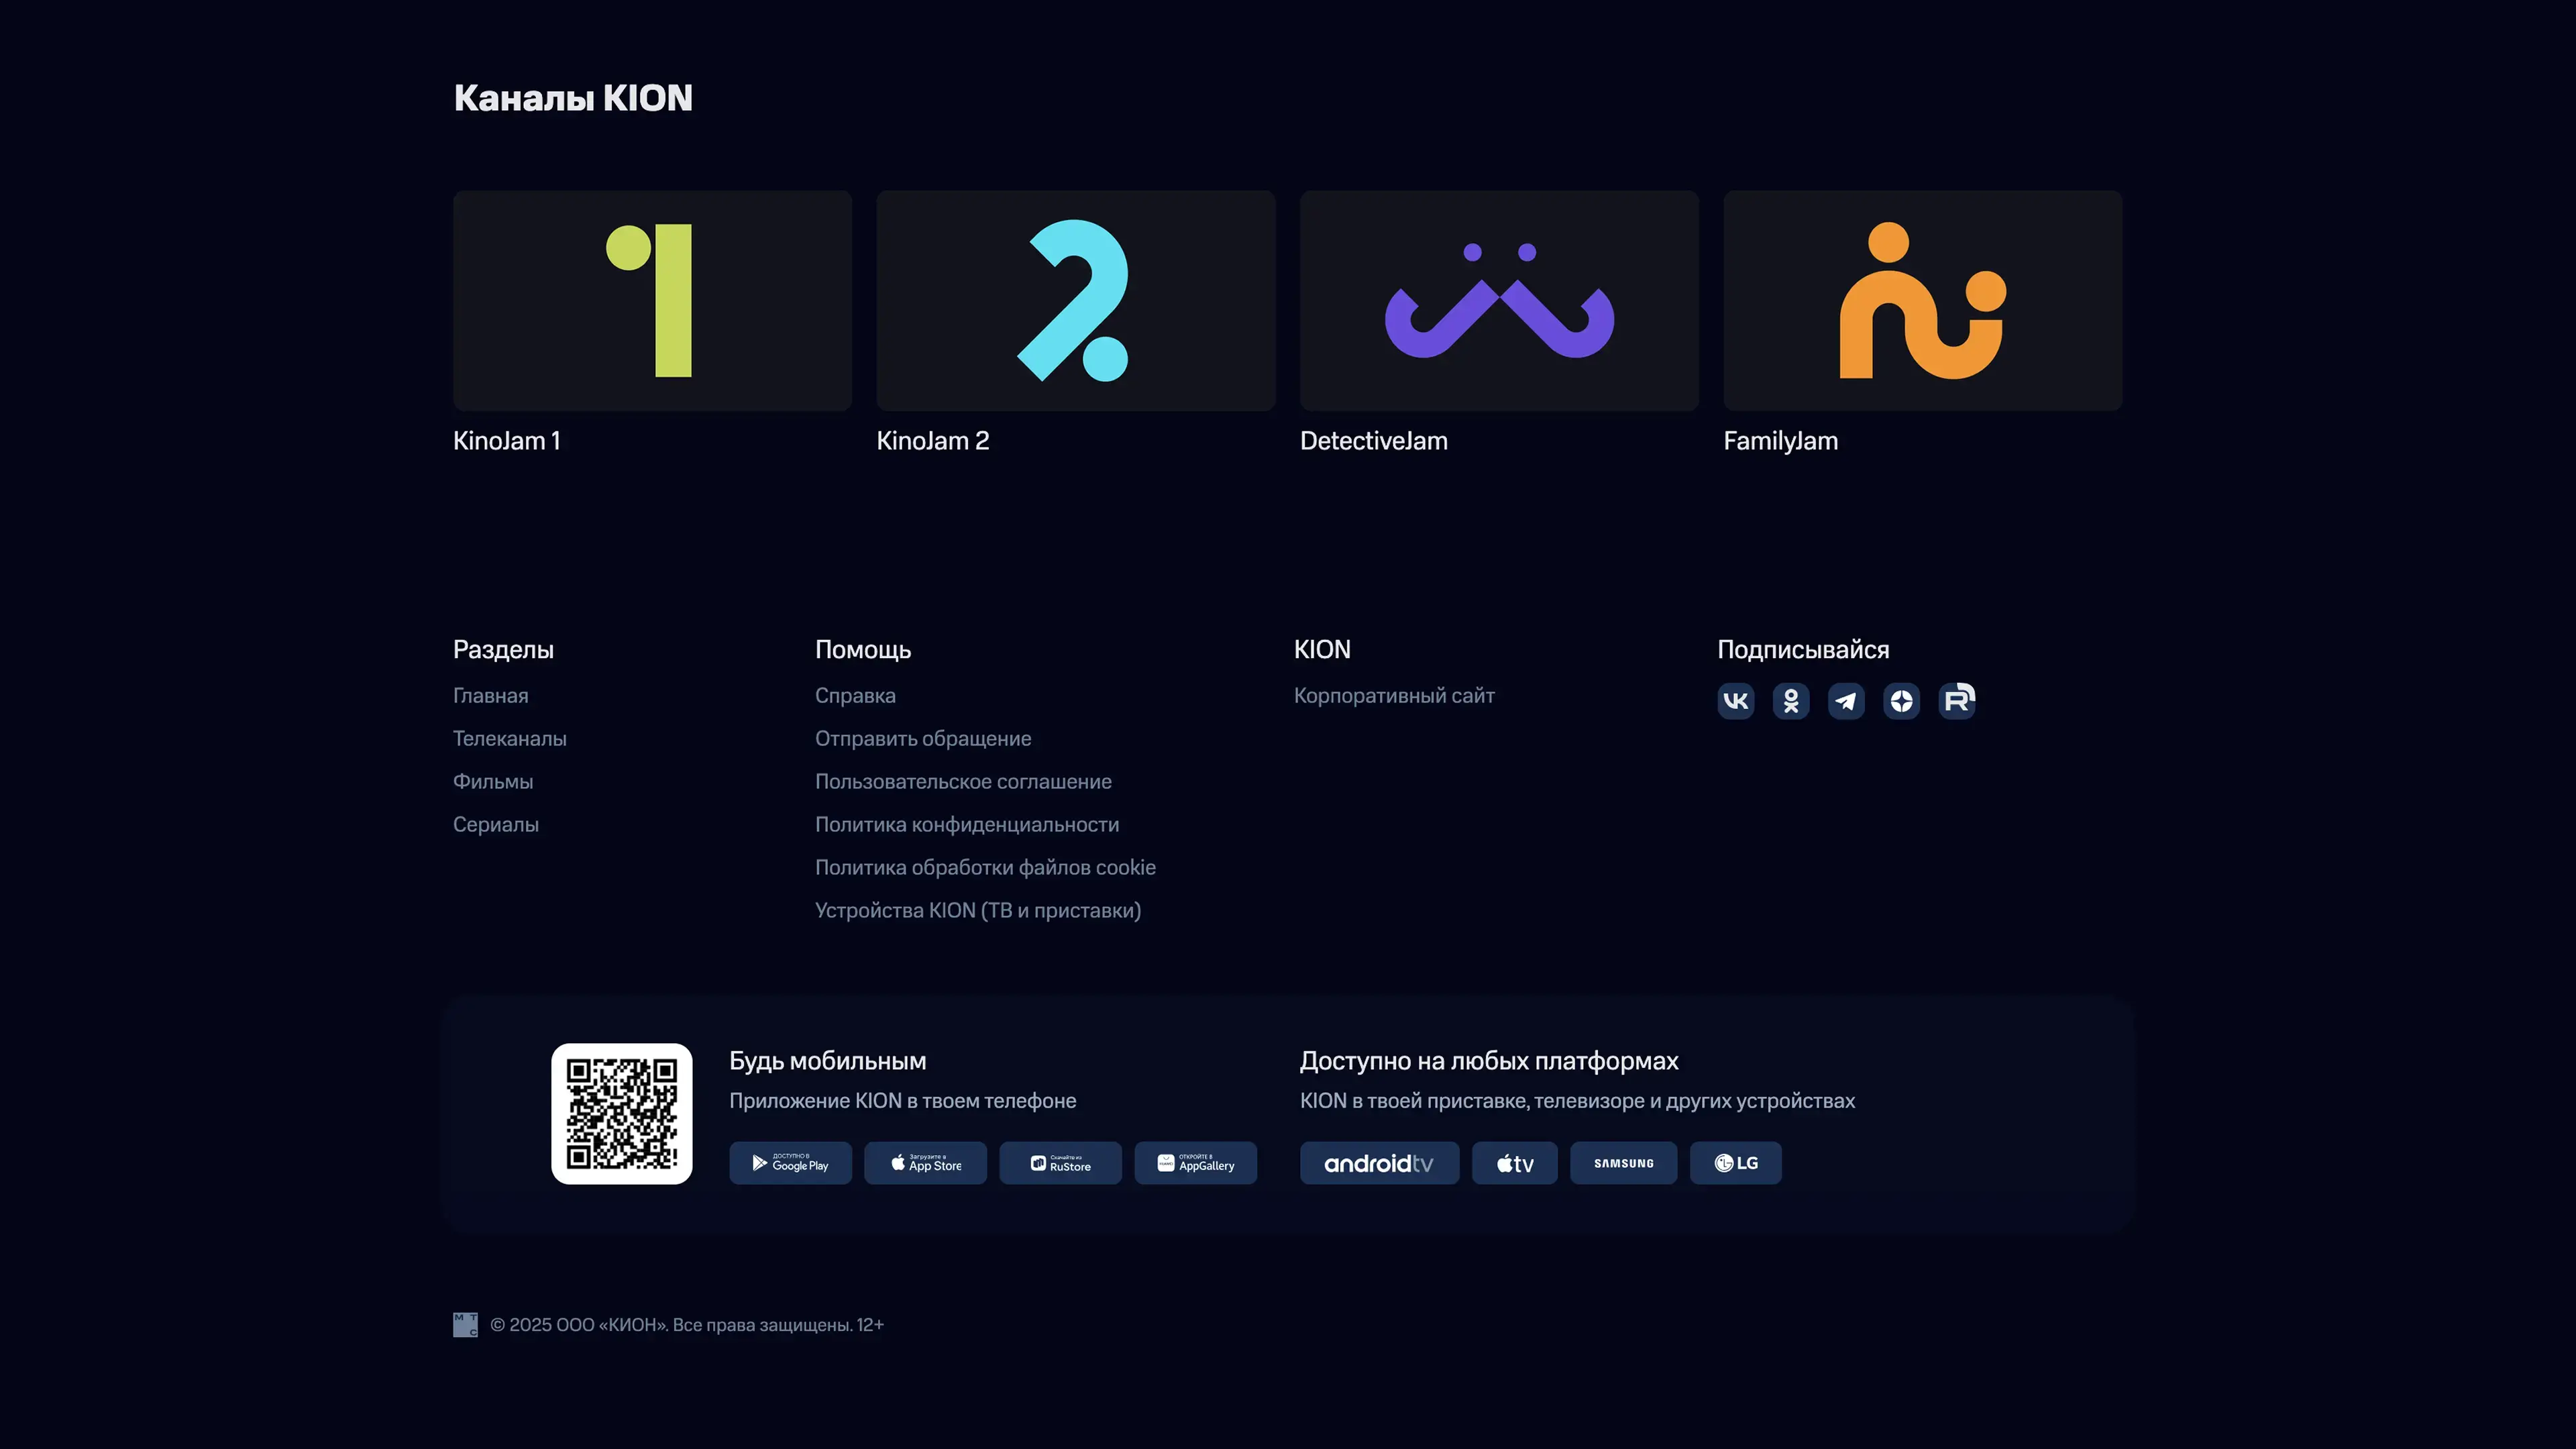Image resolution: width=2576 pixels, height=1449 pixels.
Task: Open the FamilyJam channel tile
Action: coord(1922,300)
